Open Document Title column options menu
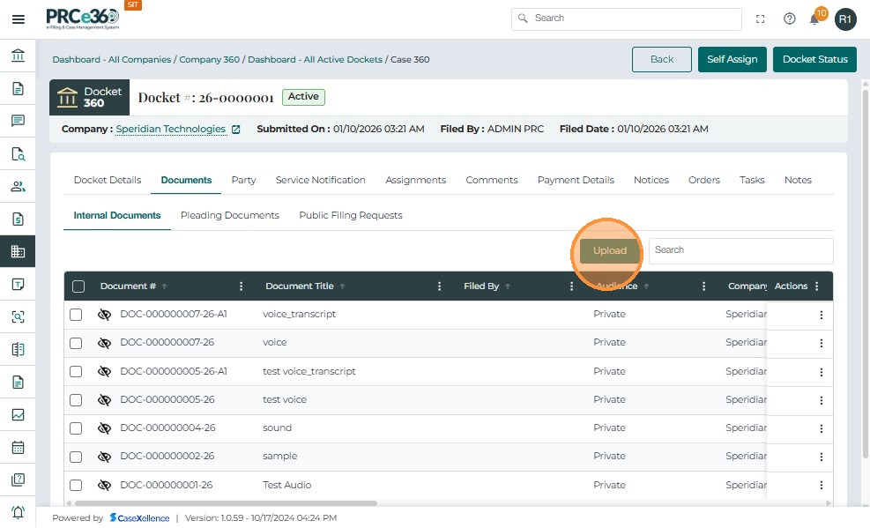 (x=439, y=286)
